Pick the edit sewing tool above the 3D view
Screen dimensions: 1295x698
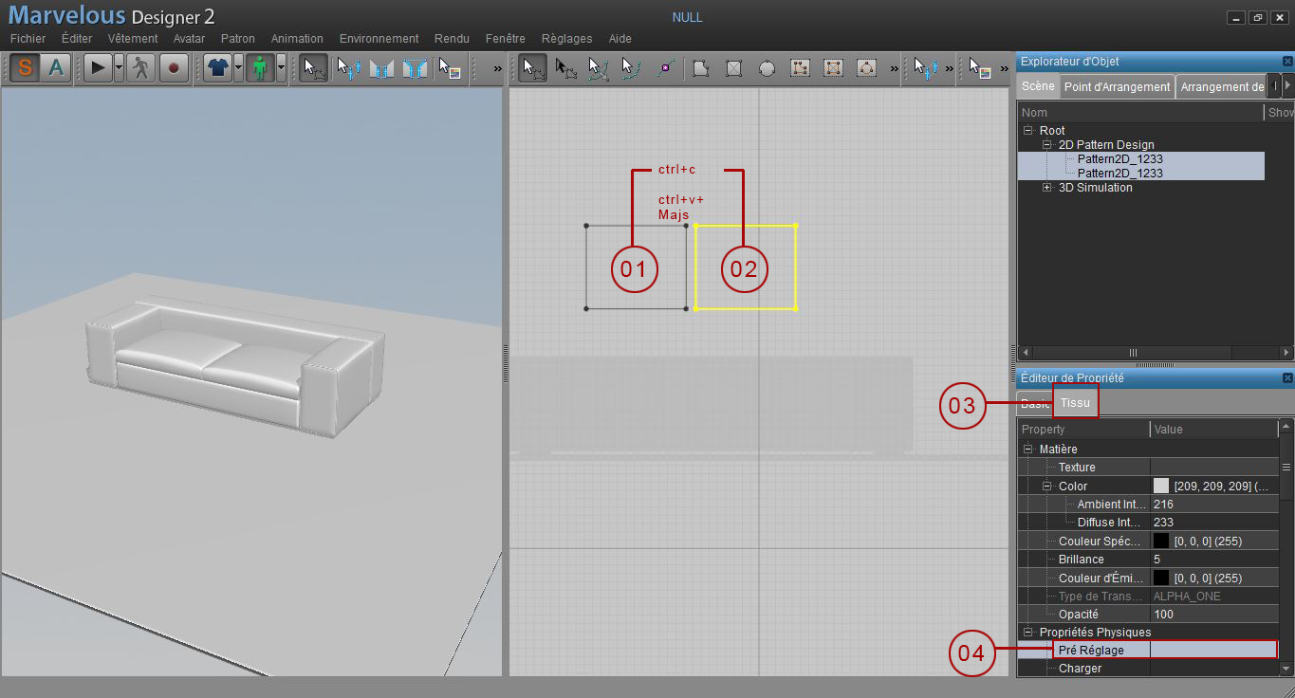(x=348, y=68)
